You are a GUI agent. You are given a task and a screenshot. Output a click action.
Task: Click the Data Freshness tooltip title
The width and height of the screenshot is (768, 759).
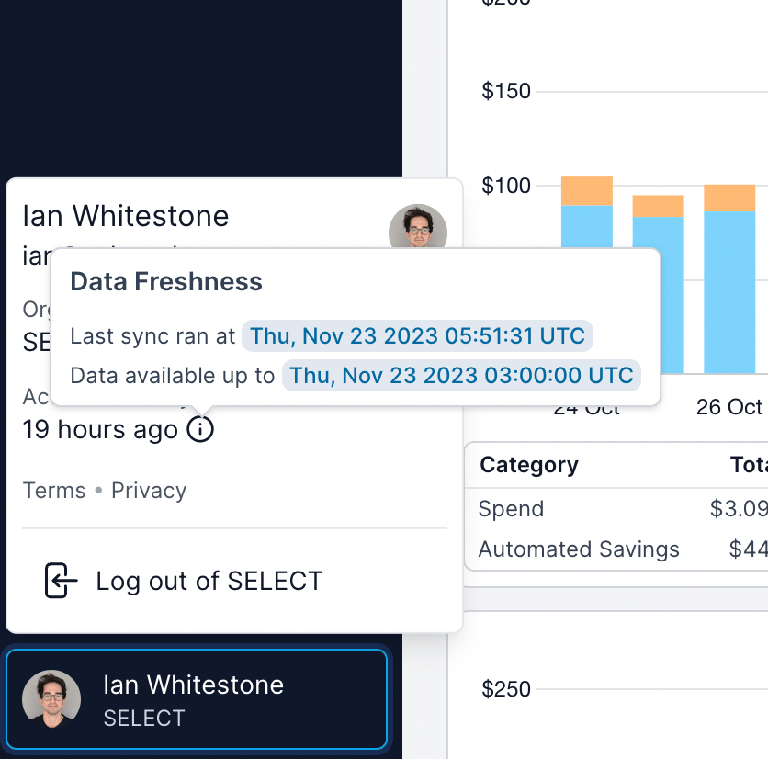click(166, 281)
